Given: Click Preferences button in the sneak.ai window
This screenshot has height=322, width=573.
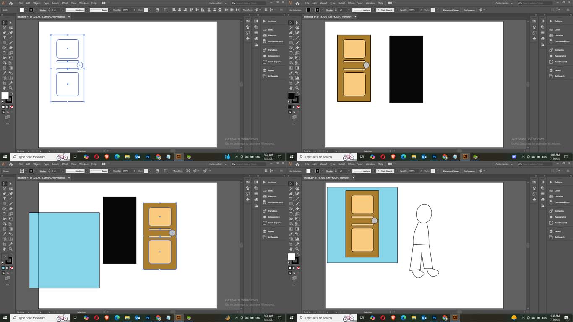Looking at the screenshot, I should [469, 171].
